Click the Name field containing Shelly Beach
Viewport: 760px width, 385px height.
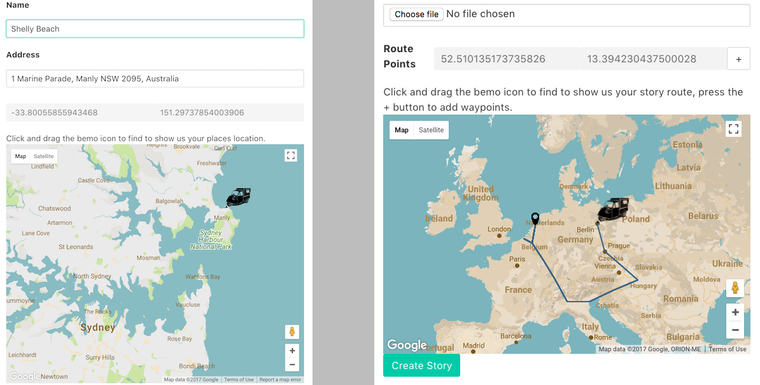click(x=155, y=29)
